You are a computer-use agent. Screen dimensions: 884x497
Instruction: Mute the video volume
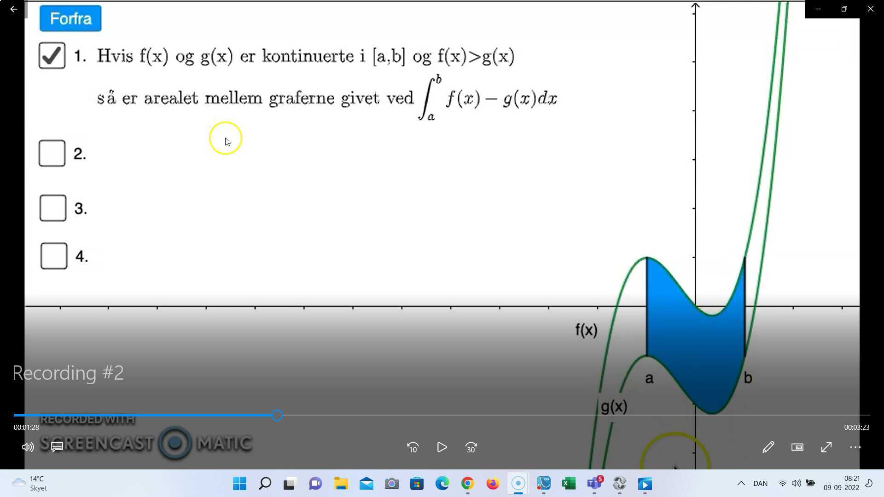[28, 447]
